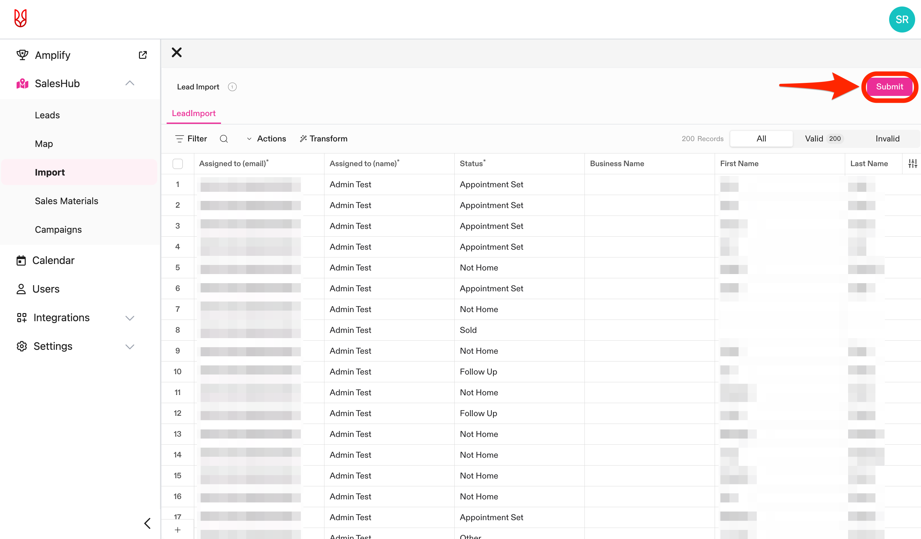Screen dimensions: 921x539
Task: Collapse the SalesHub menu section
Action: (130, 83)
